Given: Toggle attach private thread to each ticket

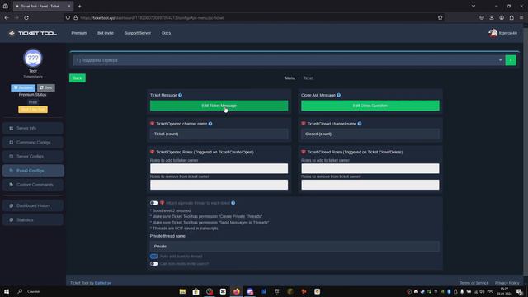Looking at the screenshot, I should (154, 203).
